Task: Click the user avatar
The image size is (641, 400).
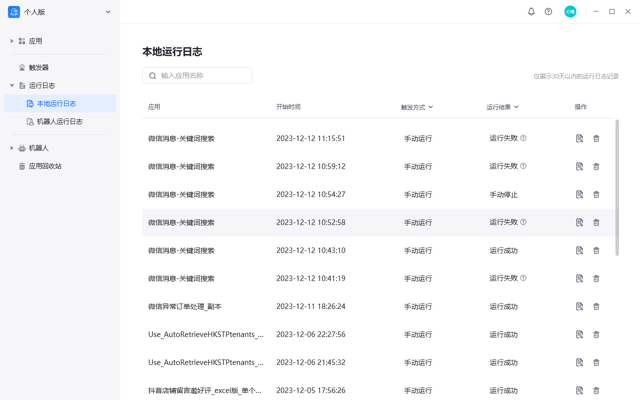Action: (570, 11)
